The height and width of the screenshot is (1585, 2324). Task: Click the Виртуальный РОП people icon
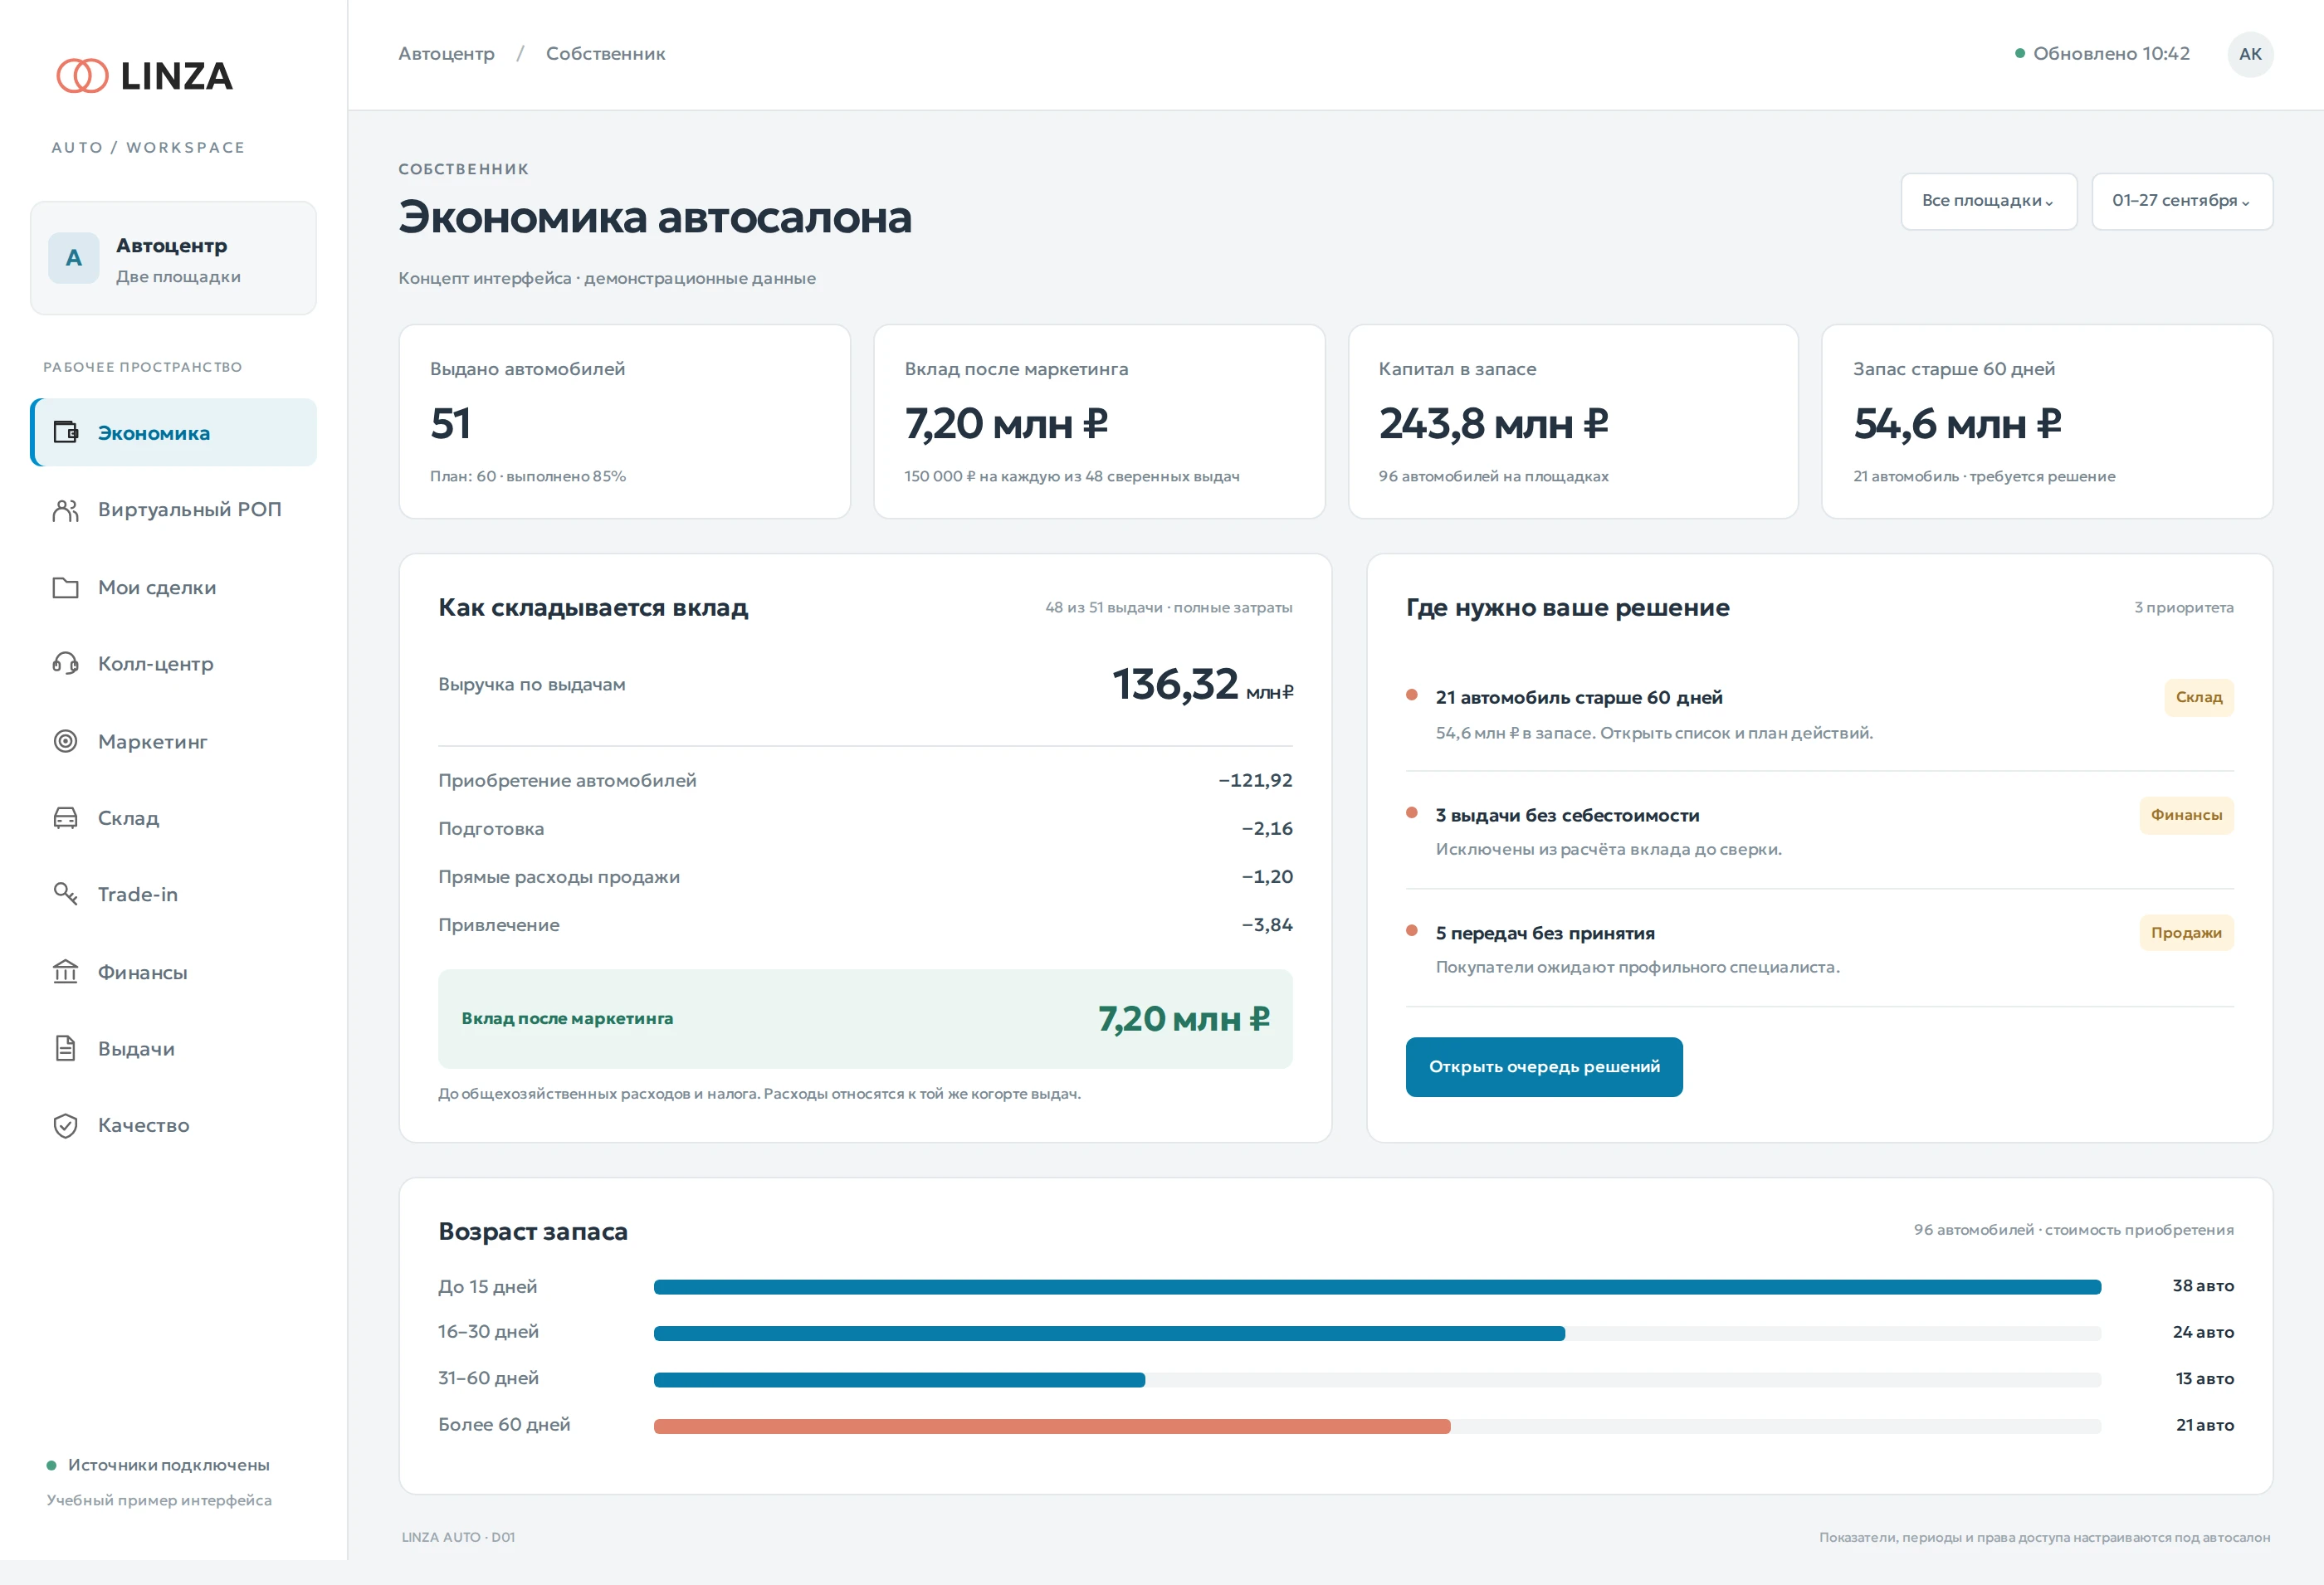point(65,510)
